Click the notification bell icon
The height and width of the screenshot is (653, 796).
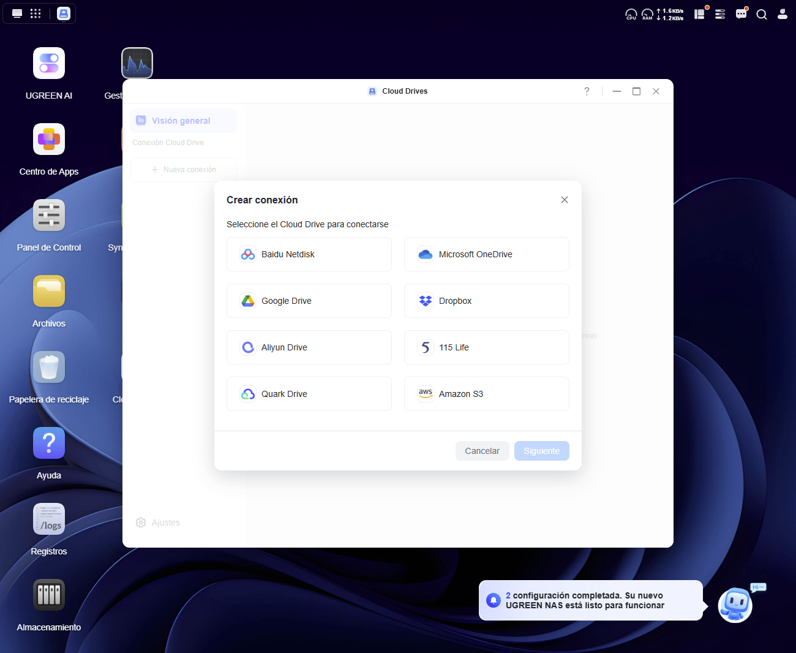494,600
